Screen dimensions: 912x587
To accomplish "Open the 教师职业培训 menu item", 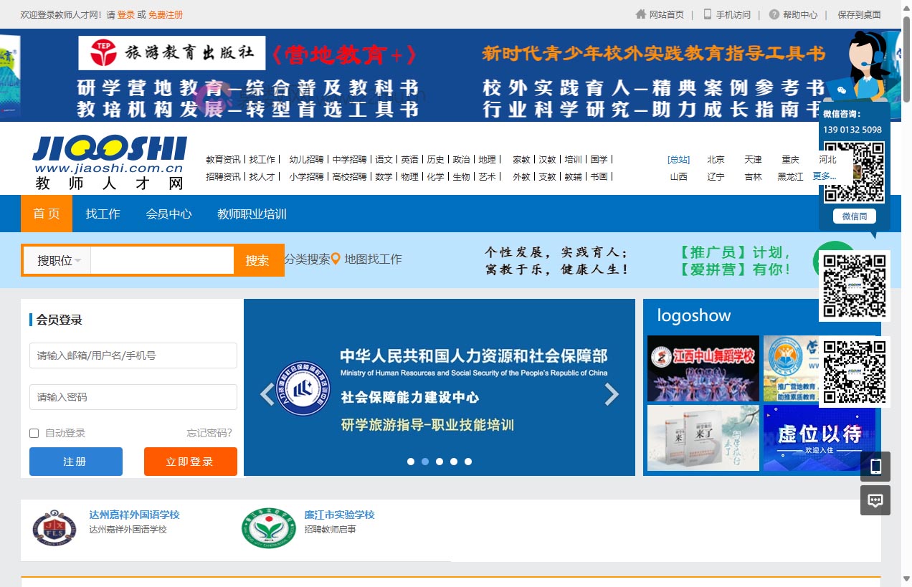I will [x=251, y=214].
